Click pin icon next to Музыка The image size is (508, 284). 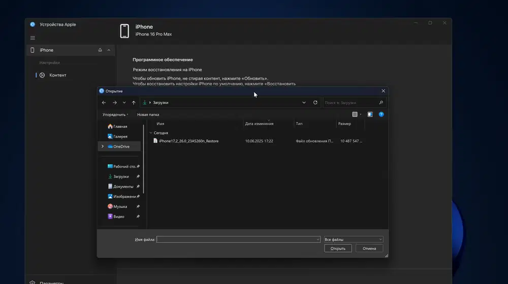pos(138,207)
